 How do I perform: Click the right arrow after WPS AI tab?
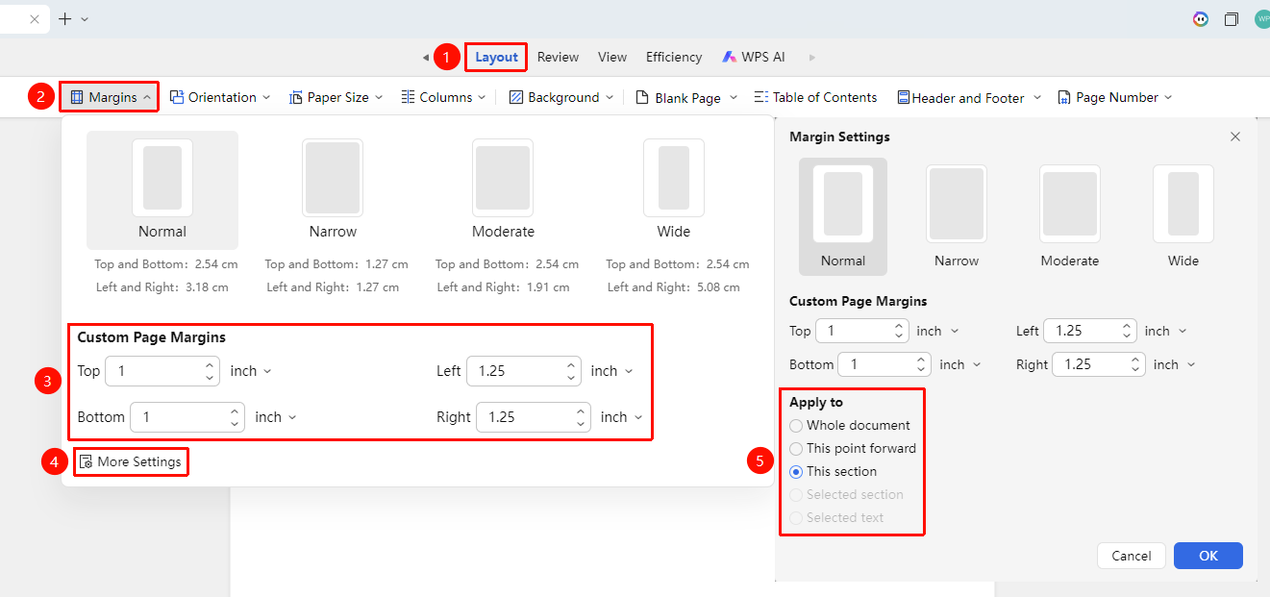tap(812, 58)
